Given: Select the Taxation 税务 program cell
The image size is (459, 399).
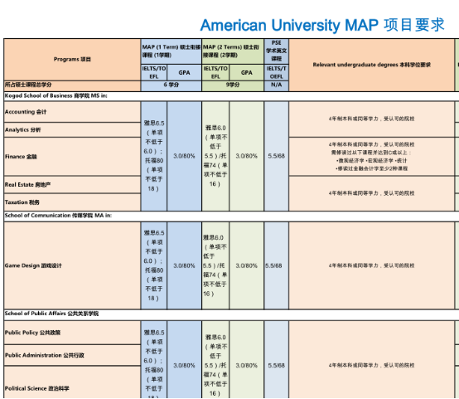Looking at the screenshot, I should coord(72,202).
